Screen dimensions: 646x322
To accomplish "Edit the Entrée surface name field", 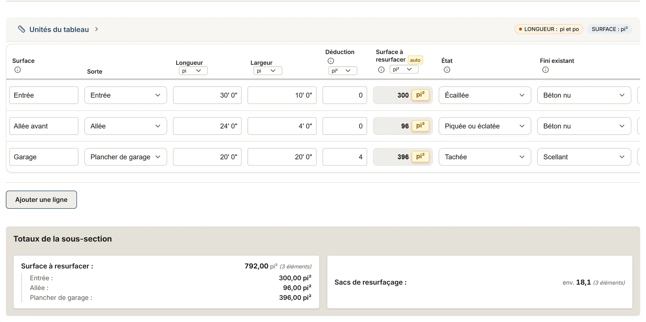I will click(44, 95).
